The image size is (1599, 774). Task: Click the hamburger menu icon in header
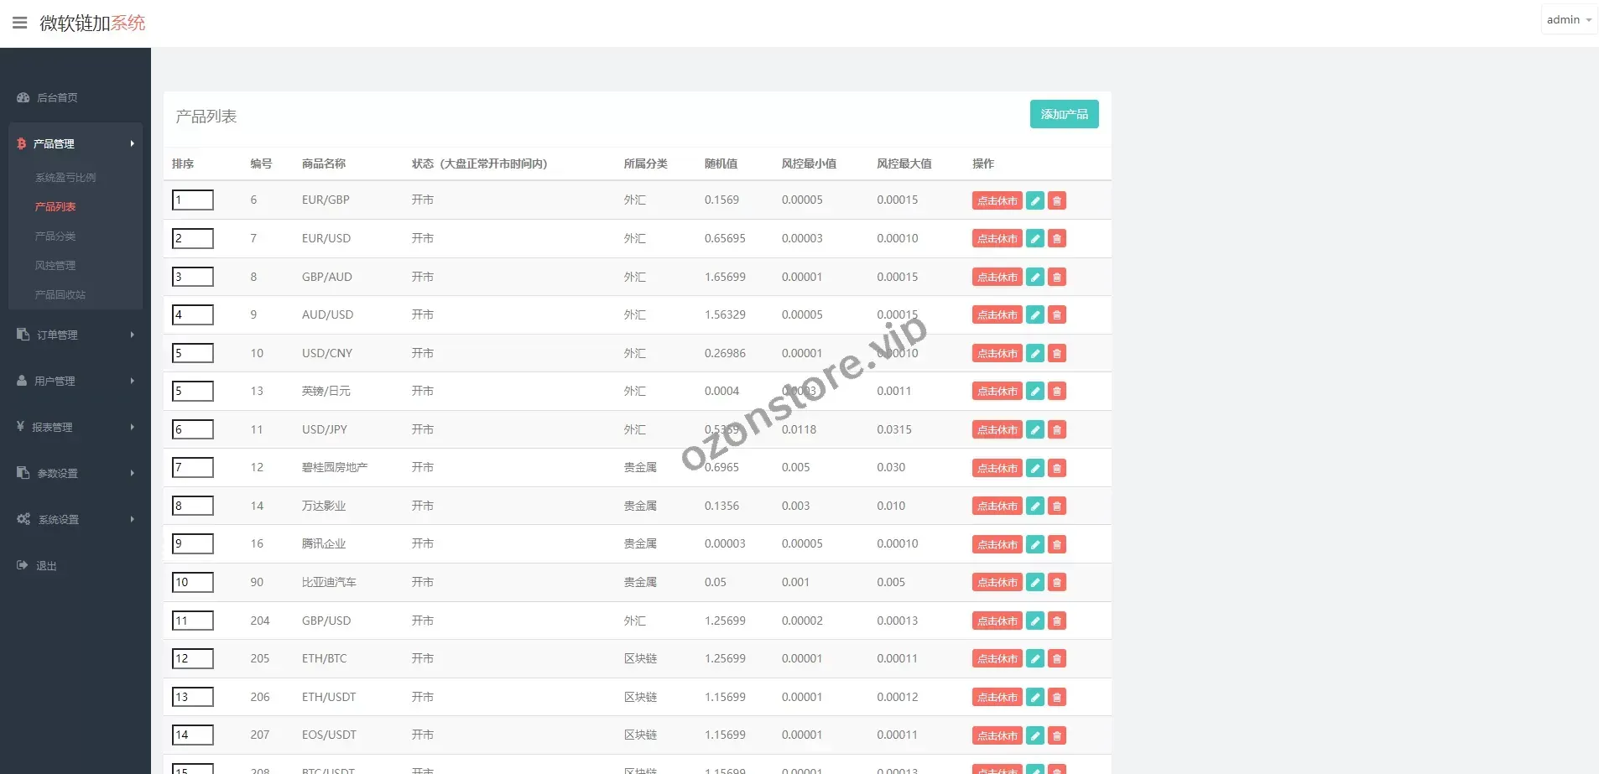pyautogui.click(x=20, y=23)
